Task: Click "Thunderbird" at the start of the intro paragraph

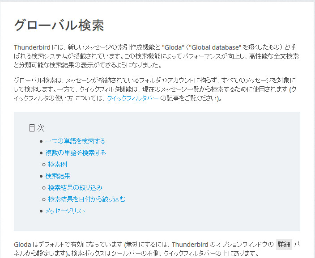Action: pyautogui.click(x=32, y=47)
